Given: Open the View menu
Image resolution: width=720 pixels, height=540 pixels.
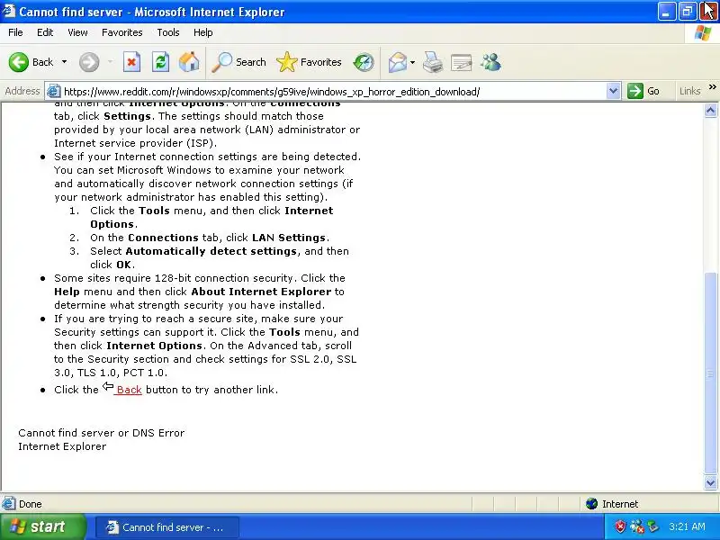Looking at the screenshot, I should tap(77, 32).
